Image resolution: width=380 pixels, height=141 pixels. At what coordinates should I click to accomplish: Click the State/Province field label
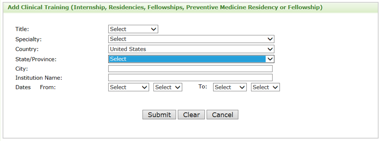[x=36, y=59]
